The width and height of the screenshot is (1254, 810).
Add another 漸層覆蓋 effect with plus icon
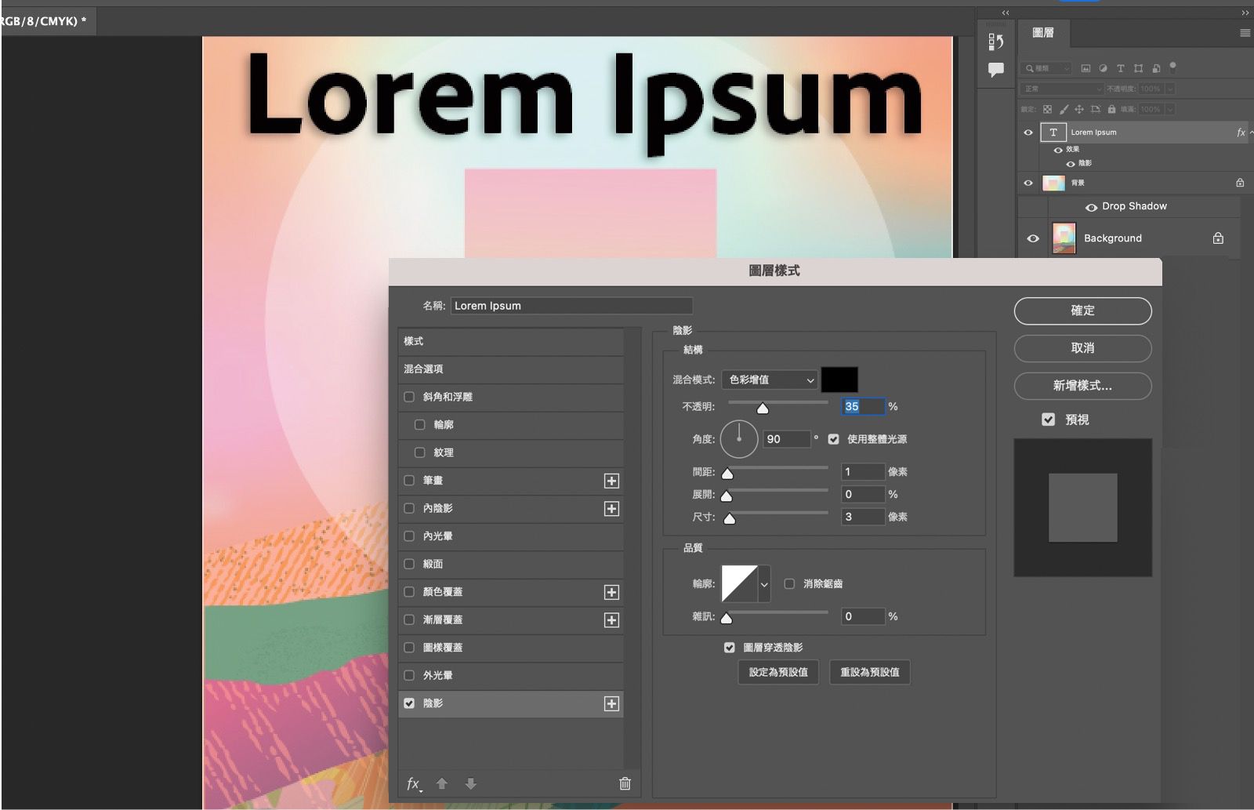(612, 620)
